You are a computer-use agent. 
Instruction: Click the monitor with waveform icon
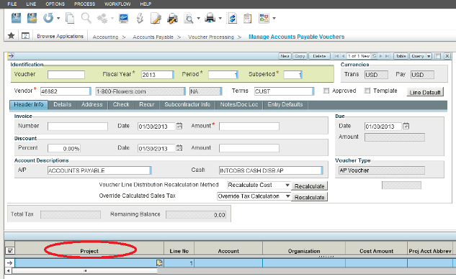coord(124,18)
